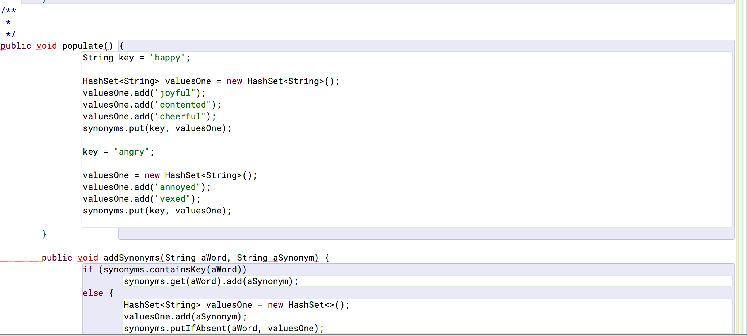Click the string "contented" argument
The width and height of the screenshot is (747, 336).
183,105
